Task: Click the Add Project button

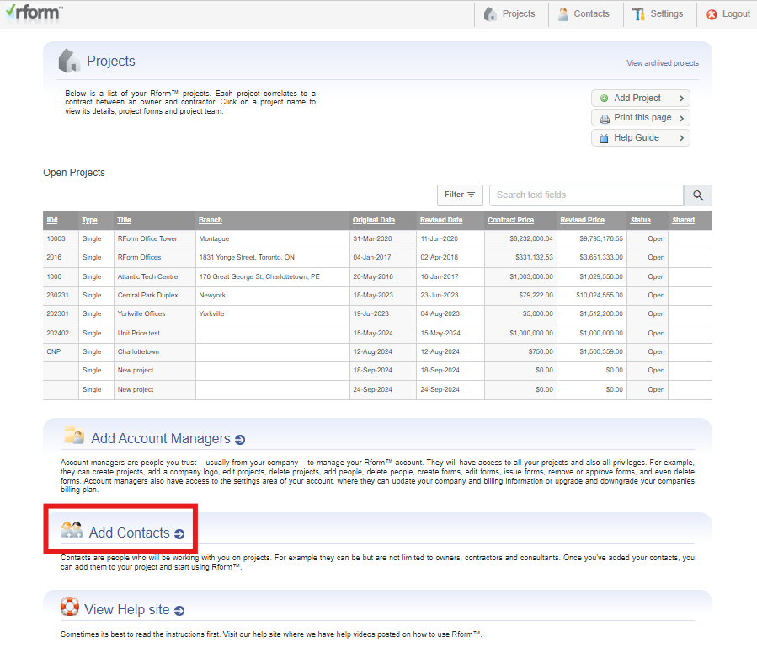Action: point(640,98)
